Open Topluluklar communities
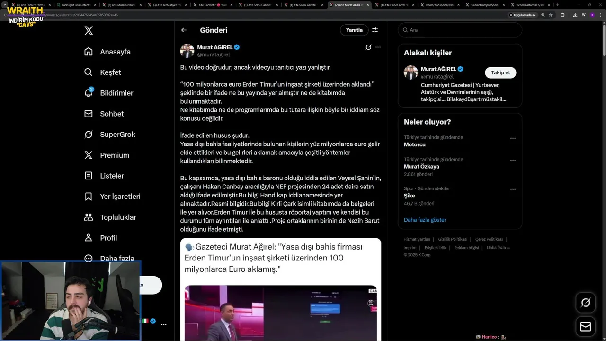The height and width of the screenshot is (341, 606). click(110, 217)
